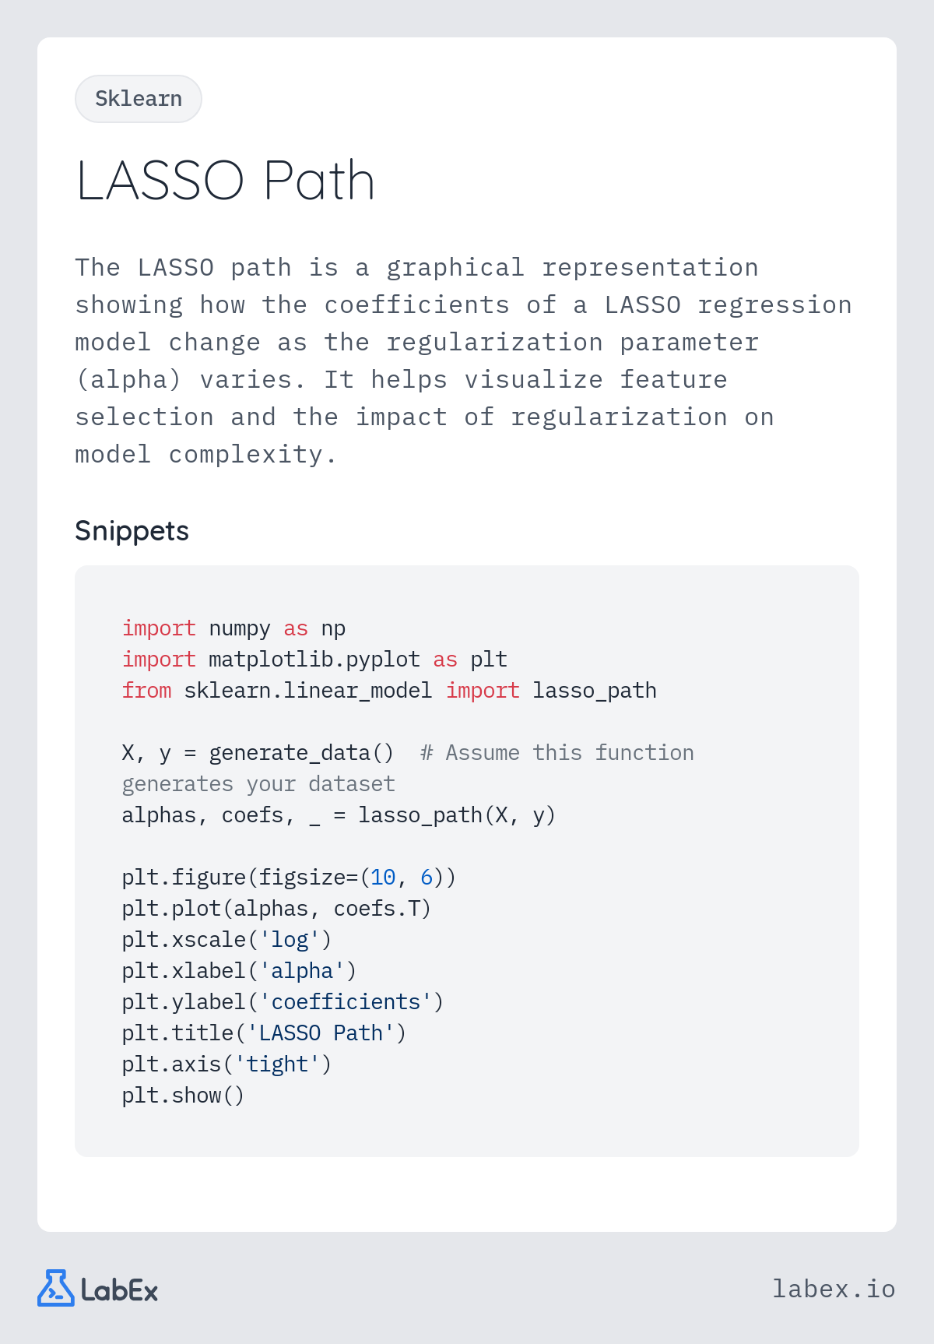Screen dimensions: 934x1344
Task: Click the Sklearn tag badge
Action: [x=139, y=99]
